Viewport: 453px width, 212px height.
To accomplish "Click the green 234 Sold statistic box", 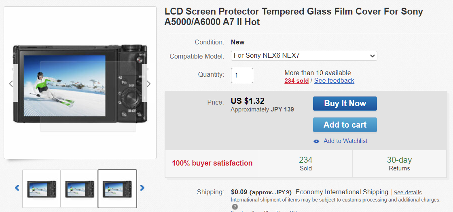I will (x=305, y=164).
